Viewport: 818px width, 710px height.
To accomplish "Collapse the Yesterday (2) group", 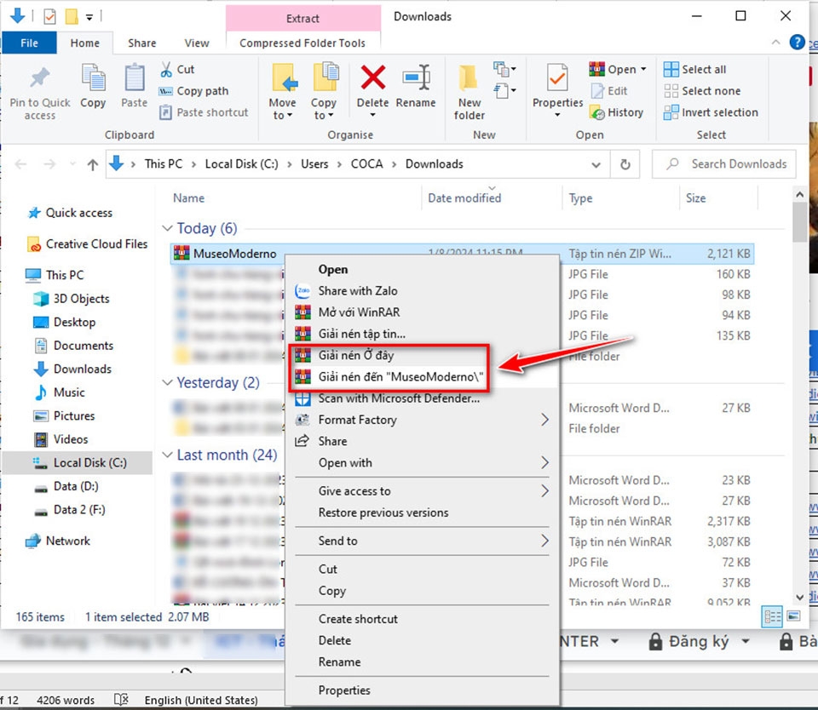I will [167, 382].
